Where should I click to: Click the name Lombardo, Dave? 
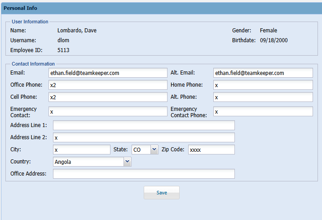[x=77, y=31]
